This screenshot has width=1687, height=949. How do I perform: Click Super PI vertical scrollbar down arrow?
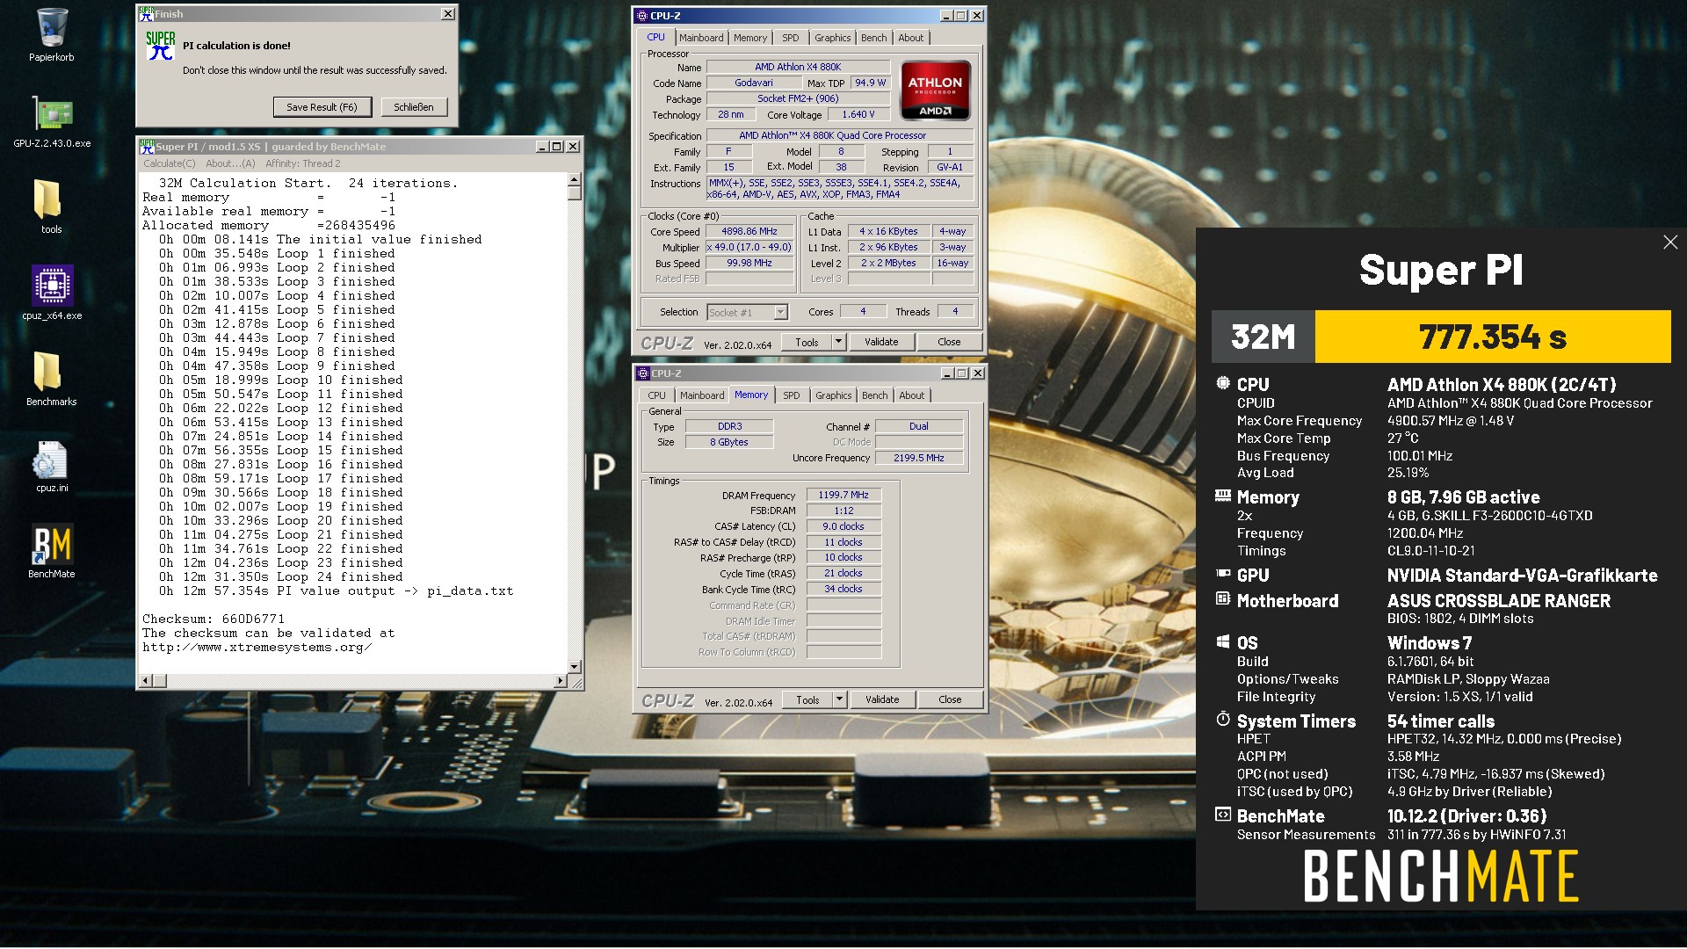[575, 667]
